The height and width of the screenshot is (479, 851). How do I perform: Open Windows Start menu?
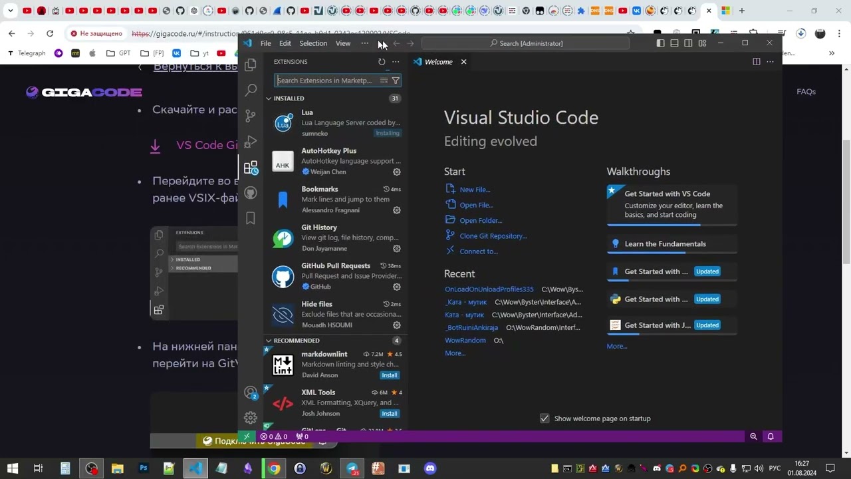[x=13, y=468]
